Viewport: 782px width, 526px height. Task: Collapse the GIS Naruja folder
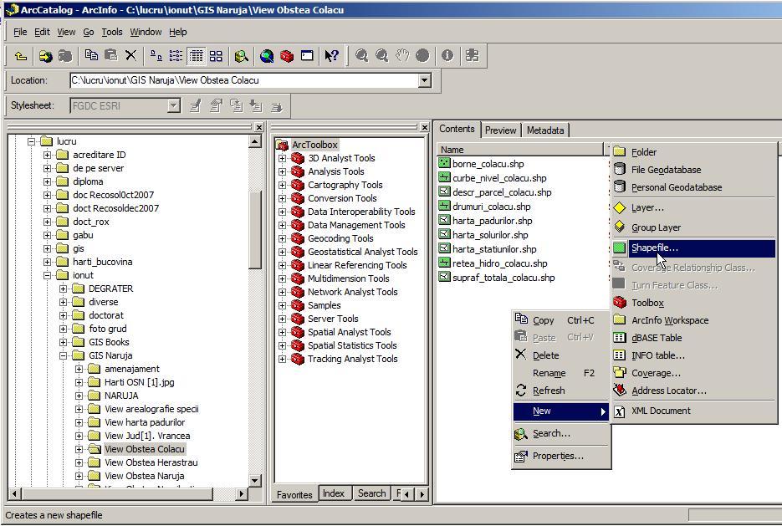coord(64,355)
